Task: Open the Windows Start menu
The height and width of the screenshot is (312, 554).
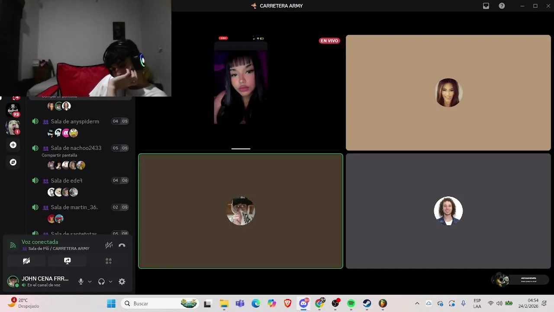Action: tap(111, 304)
